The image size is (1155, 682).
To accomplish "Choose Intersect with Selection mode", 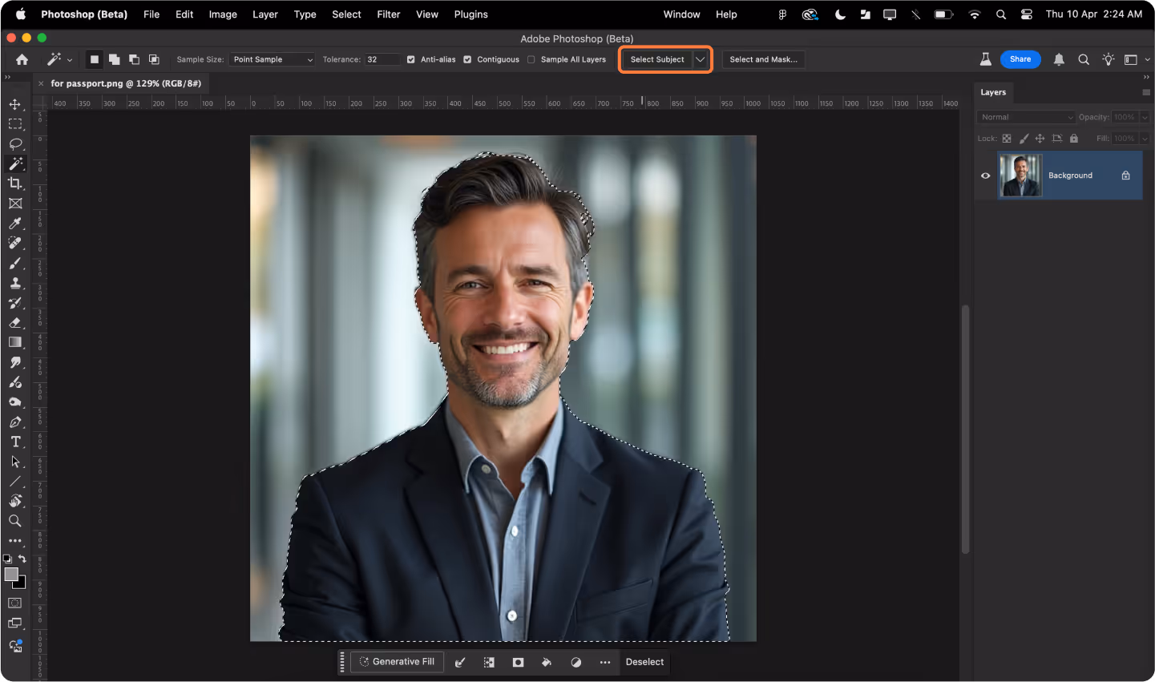I will pyautogui.click(x=154, y=59).
